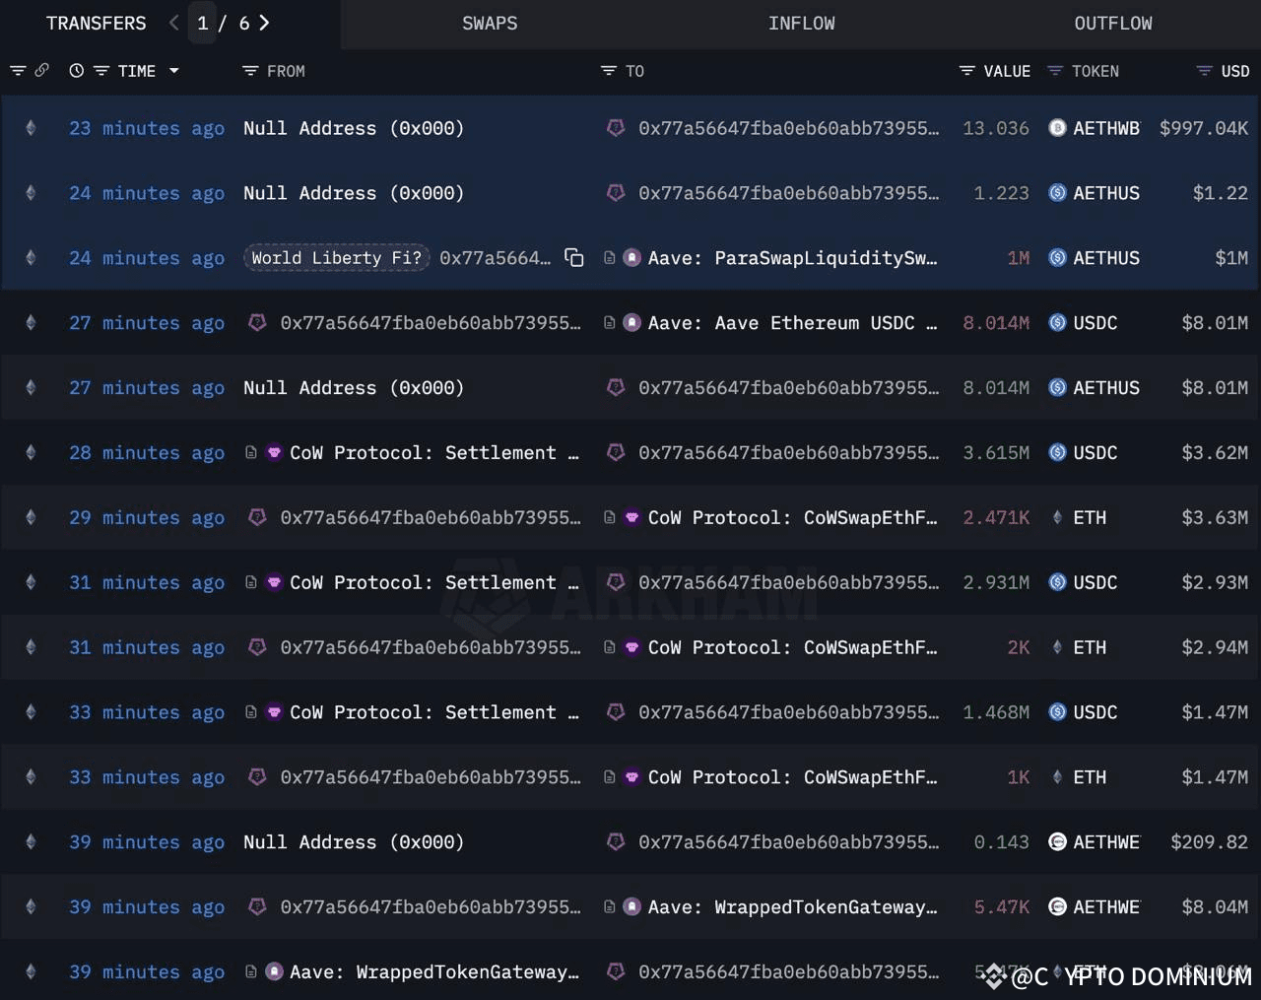
Task: Click the USD amount $8.04M
Action: click(1215, 907)
